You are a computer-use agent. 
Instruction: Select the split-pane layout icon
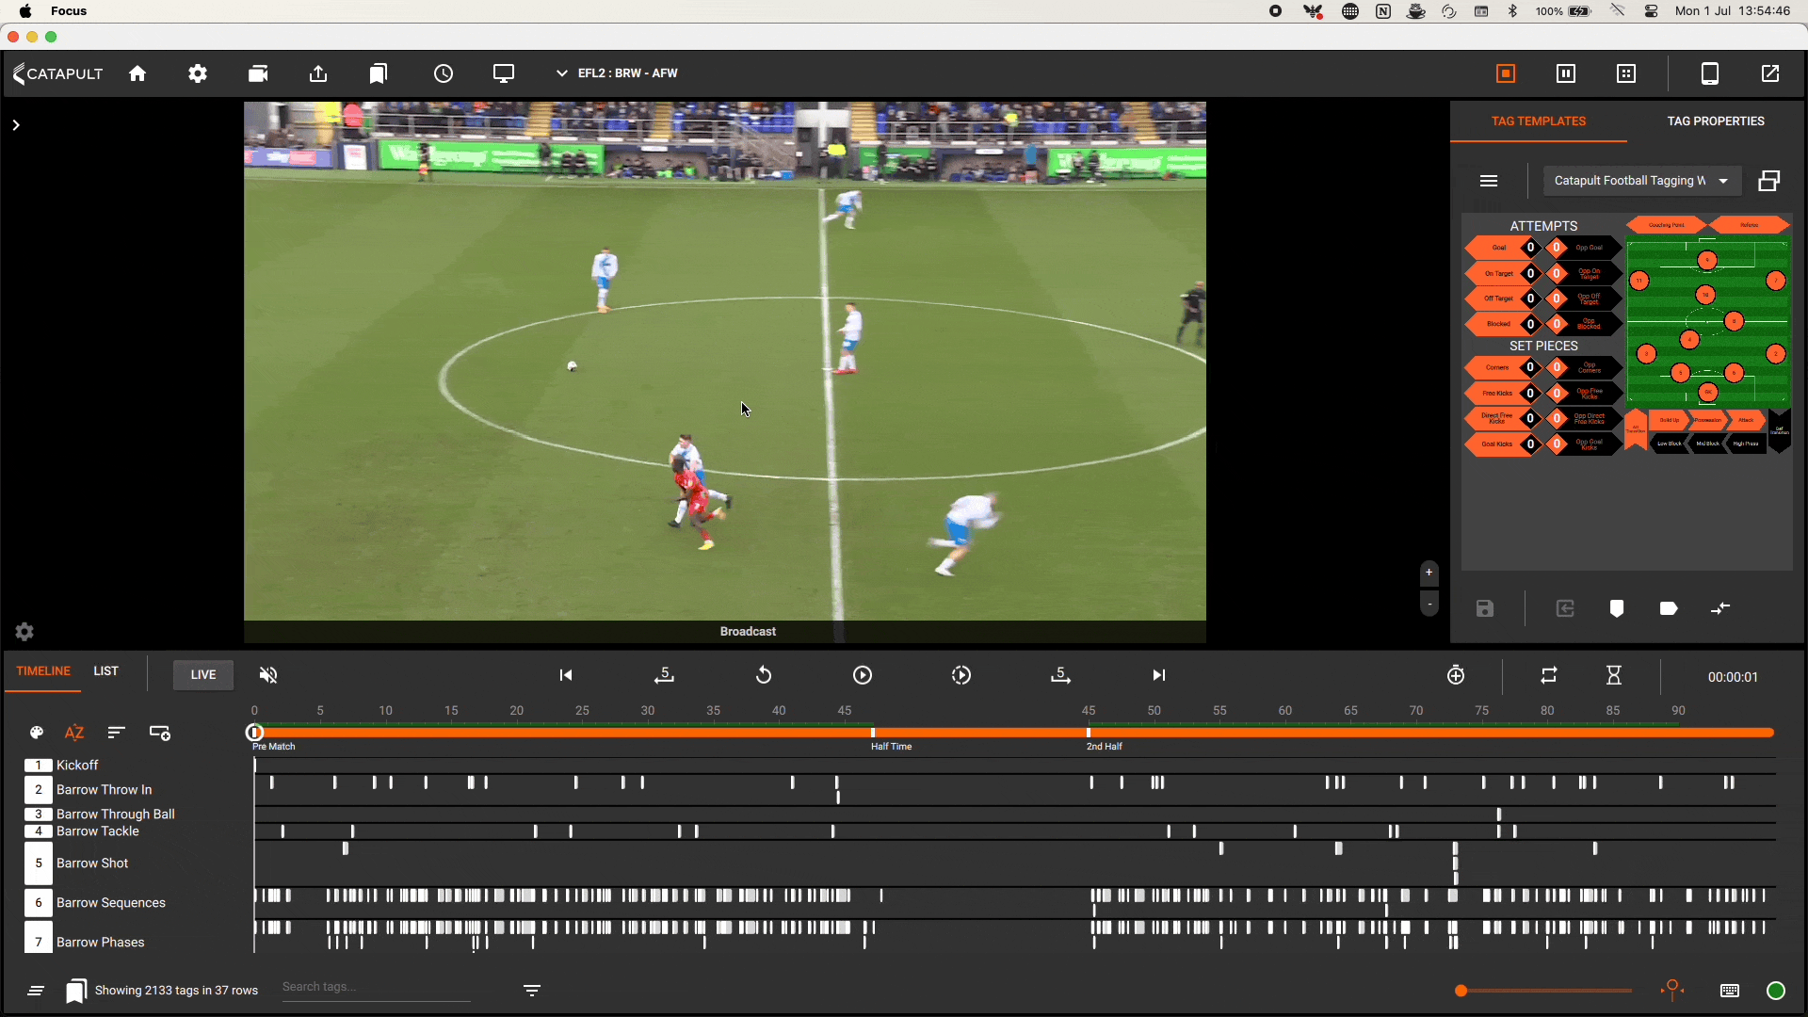click(1566, 73)
